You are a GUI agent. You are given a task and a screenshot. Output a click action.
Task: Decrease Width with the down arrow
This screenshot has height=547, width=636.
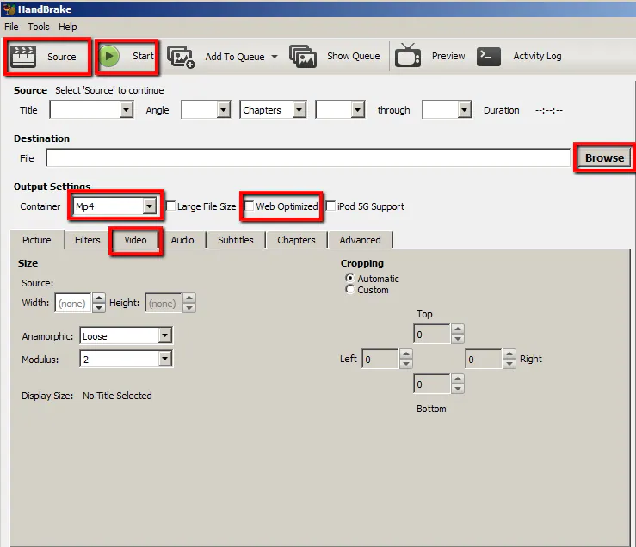pyautogui.click(x=99, y=308)
